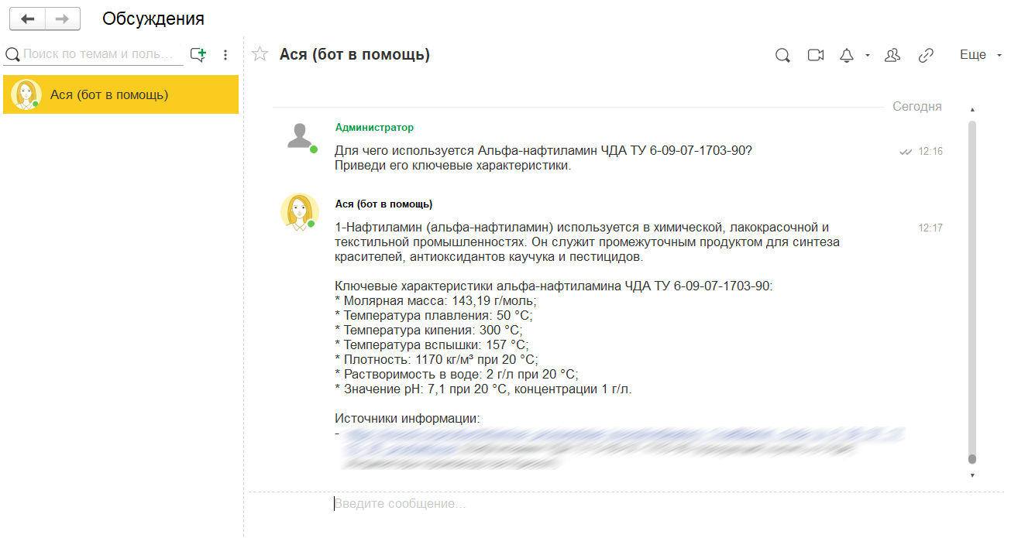Screen dimensions: 1011x538
Task: Start a video call with Ася
Action: [x=814, y=55]
